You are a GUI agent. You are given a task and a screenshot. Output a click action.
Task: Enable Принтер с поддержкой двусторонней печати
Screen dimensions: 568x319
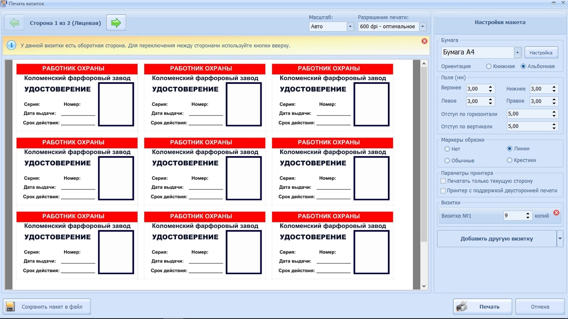click(x=499, y=191)
